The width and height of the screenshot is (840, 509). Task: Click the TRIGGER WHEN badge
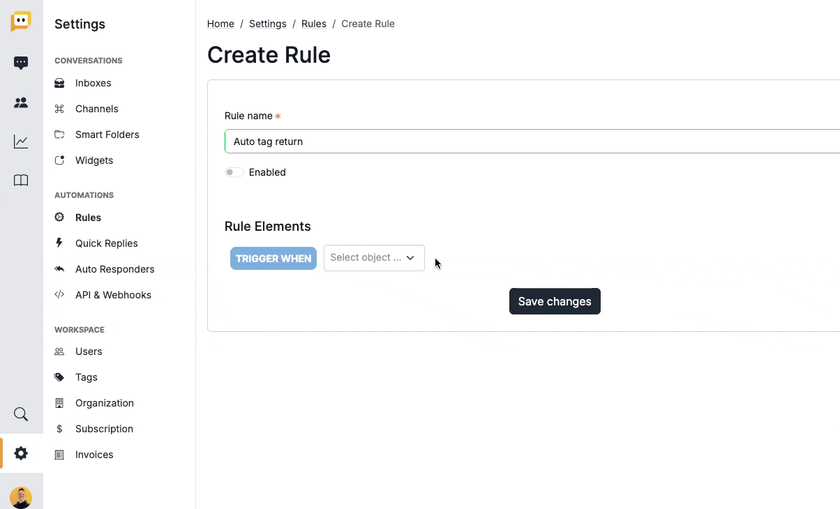pyautogui.click(x=273, y=259)
